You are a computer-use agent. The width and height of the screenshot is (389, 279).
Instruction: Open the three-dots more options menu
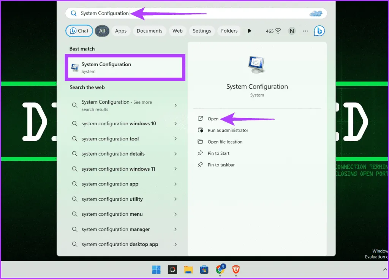(305, 31)
